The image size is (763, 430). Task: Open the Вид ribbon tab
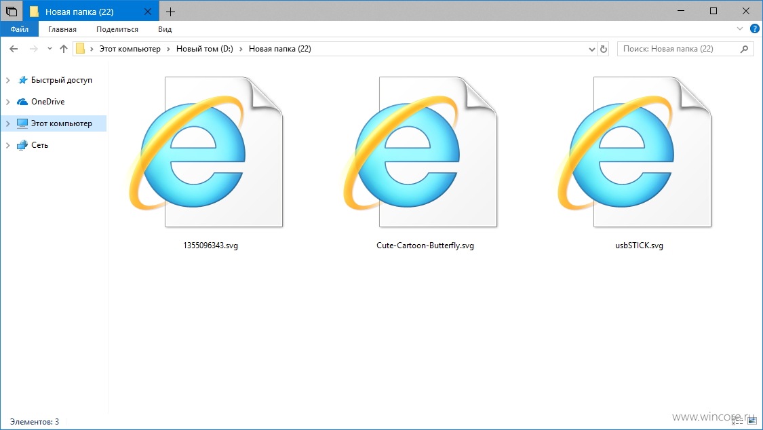click(165, 29)
